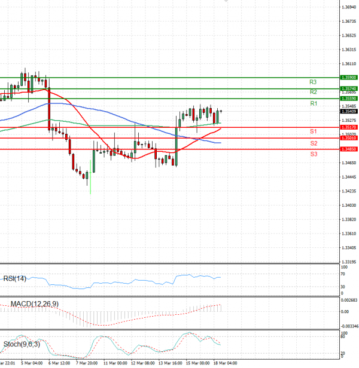Click the 1.36735 price axis value
Viewport: 359px width, 368px height.
pyautogui.click(x=349, y=22)
